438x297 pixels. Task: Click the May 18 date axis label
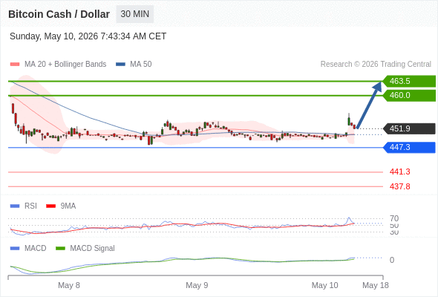point(376,285)
